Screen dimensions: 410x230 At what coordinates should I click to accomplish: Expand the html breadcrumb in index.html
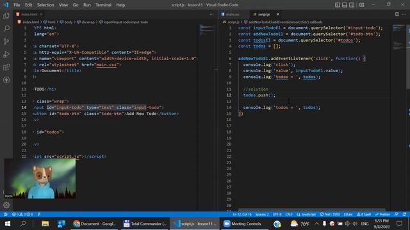(50, 22)
